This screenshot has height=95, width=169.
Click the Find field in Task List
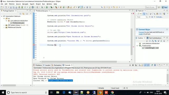click(142, 17)
